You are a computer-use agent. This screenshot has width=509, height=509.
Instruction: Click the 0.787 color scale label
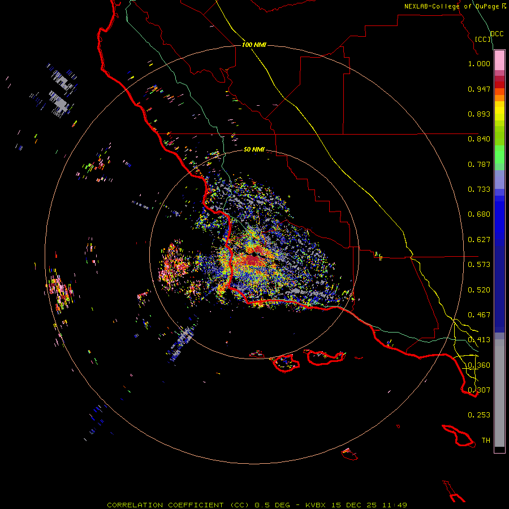click(479, 164)
